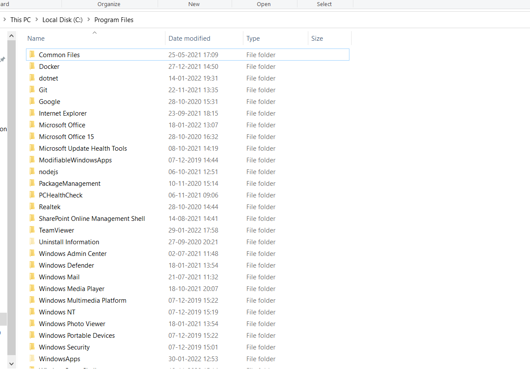Click the WindowsApps folder icon
Screen dimensions: 530x372
point(32,359)
